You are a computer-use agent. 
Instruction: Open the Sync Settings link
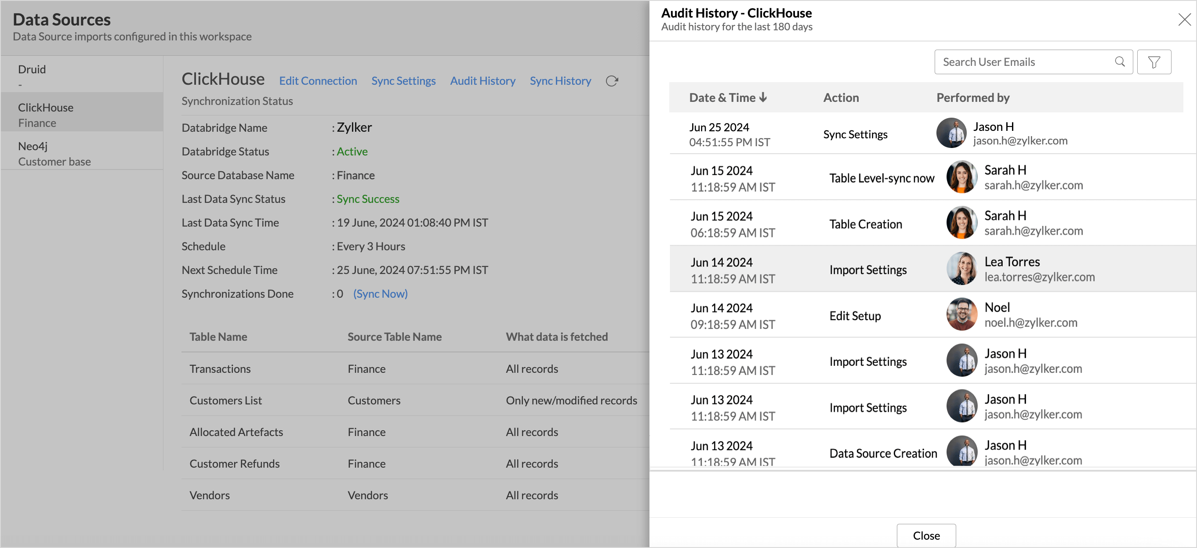coord(403,81)
